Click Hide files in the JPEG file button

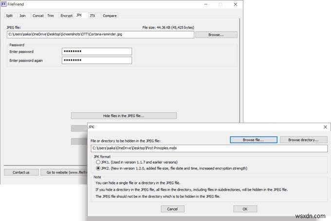pos(124,116)
